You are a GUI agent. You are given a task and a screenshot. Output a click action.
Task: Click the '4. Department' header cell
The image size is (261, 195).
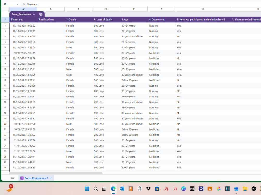[161, 19]
